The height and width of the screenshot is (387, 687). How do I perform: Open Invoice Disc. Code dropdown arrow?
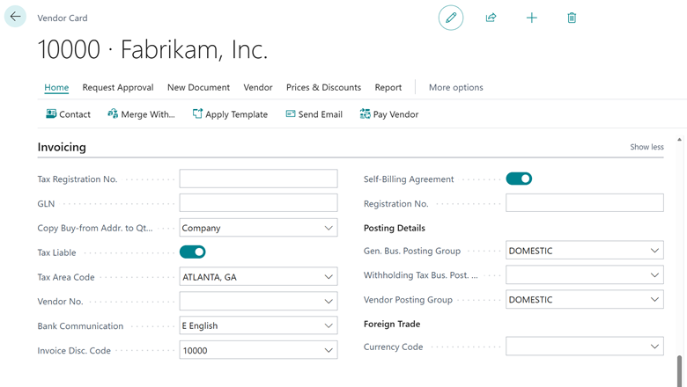(329, 350)
